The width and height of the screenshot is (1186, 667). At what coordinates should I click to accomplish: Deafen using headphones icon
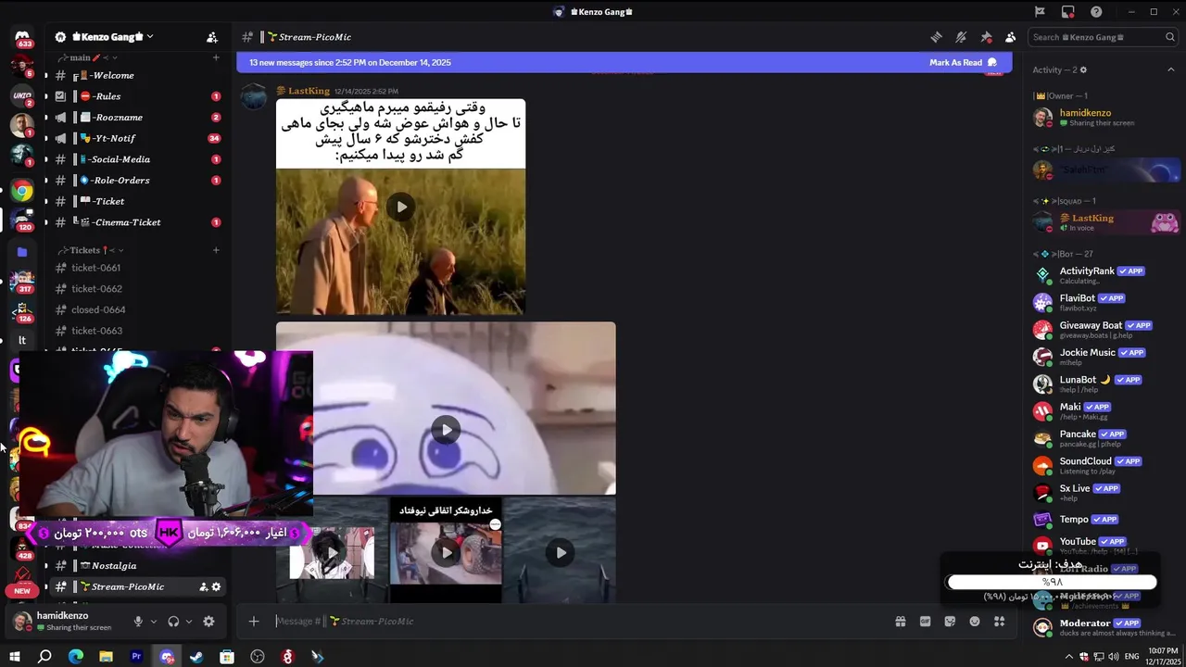tap(173, 622)
